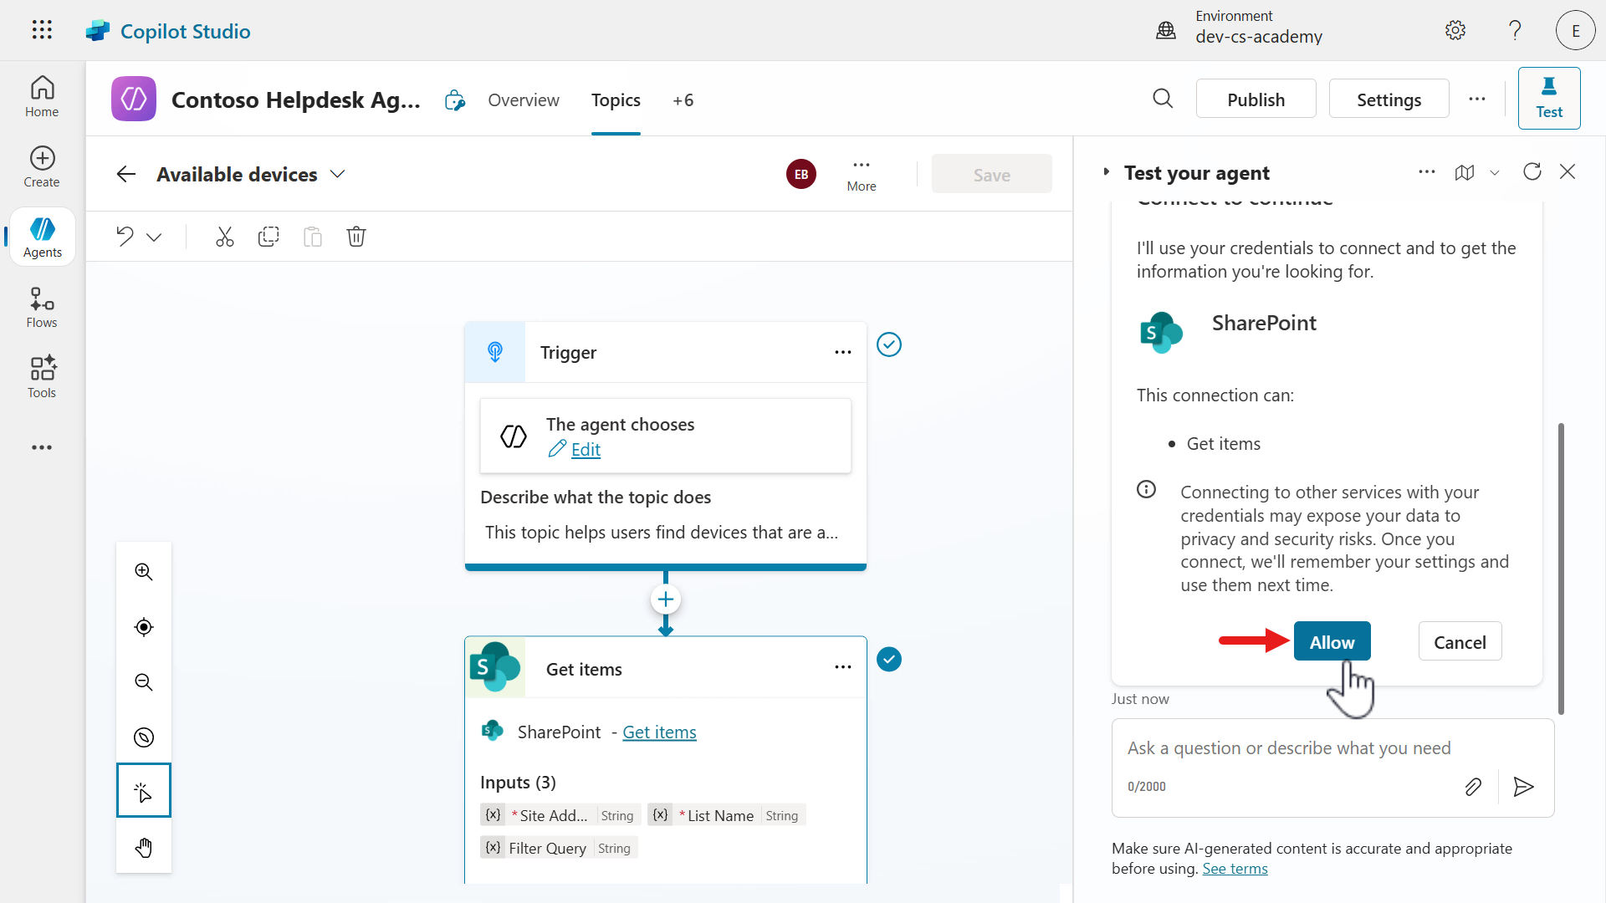Click the zoom in canvas icon

144,572
